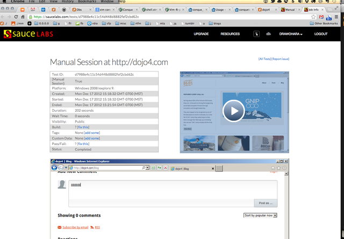Open the black square bookmark icon

click(30, 23)
